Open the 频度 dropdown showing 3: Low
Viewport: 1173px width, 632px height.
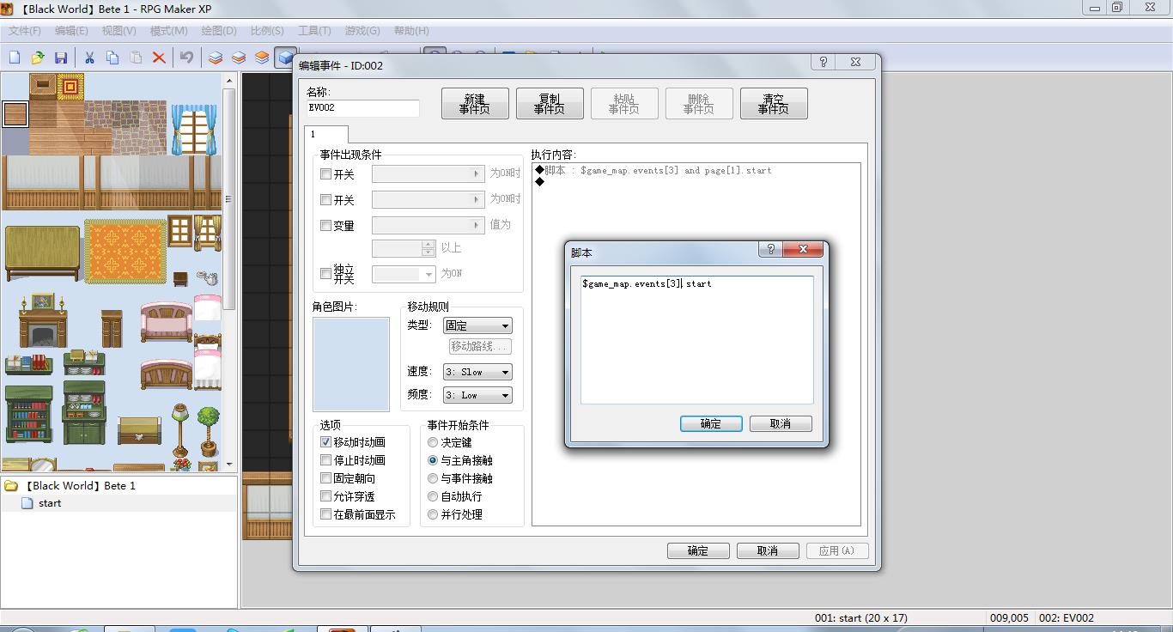click(x=477, y=395)
